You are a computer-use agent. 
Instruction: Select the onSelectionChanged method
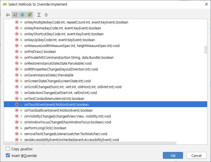(105, 93)
